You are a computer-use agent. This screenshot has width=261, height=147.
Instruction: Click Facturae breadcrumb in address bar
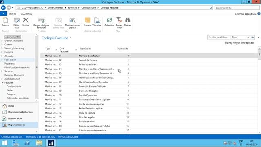click(x=72, y=8)
